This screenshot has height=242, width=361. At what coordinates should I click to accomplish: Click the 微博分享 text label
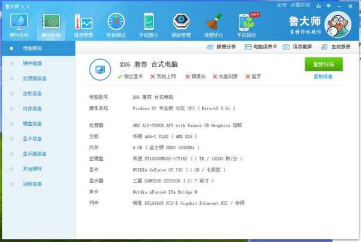pyautogui.click(x=226, y=47)
